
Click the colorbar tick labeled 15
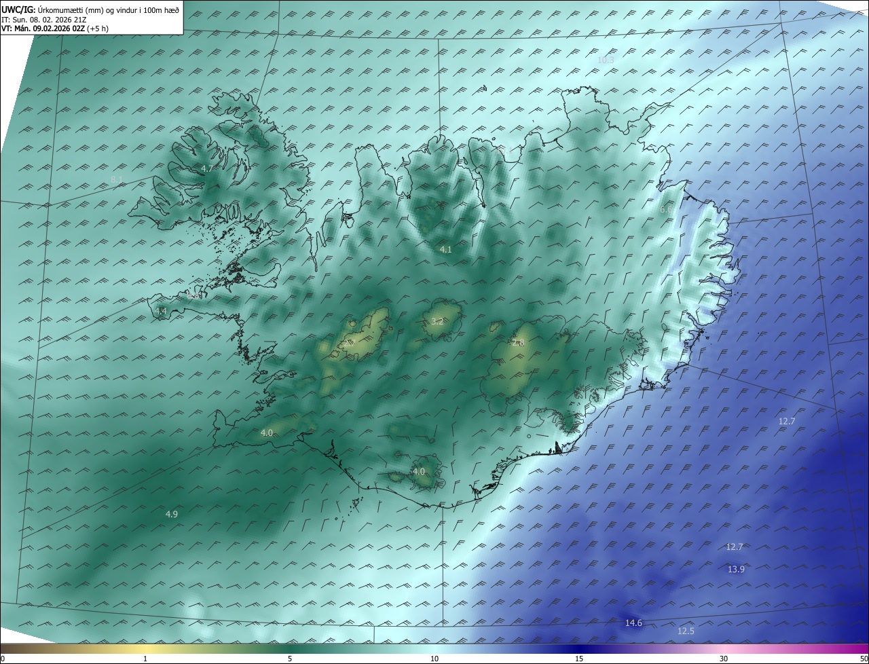(579, 659)
